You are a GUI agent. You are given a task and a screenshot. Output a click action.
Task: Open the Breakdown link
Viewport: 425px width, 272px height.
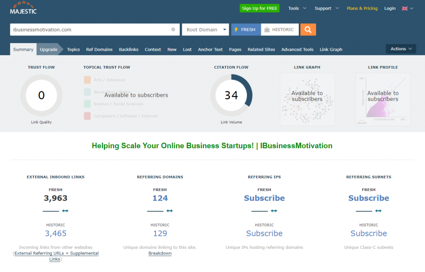coord(160,253)
